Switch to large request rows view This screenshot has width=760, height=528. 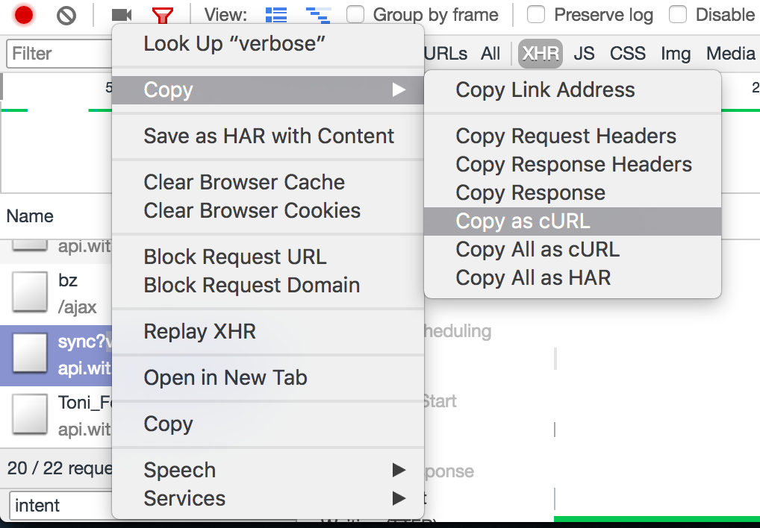tap(275, 14)
